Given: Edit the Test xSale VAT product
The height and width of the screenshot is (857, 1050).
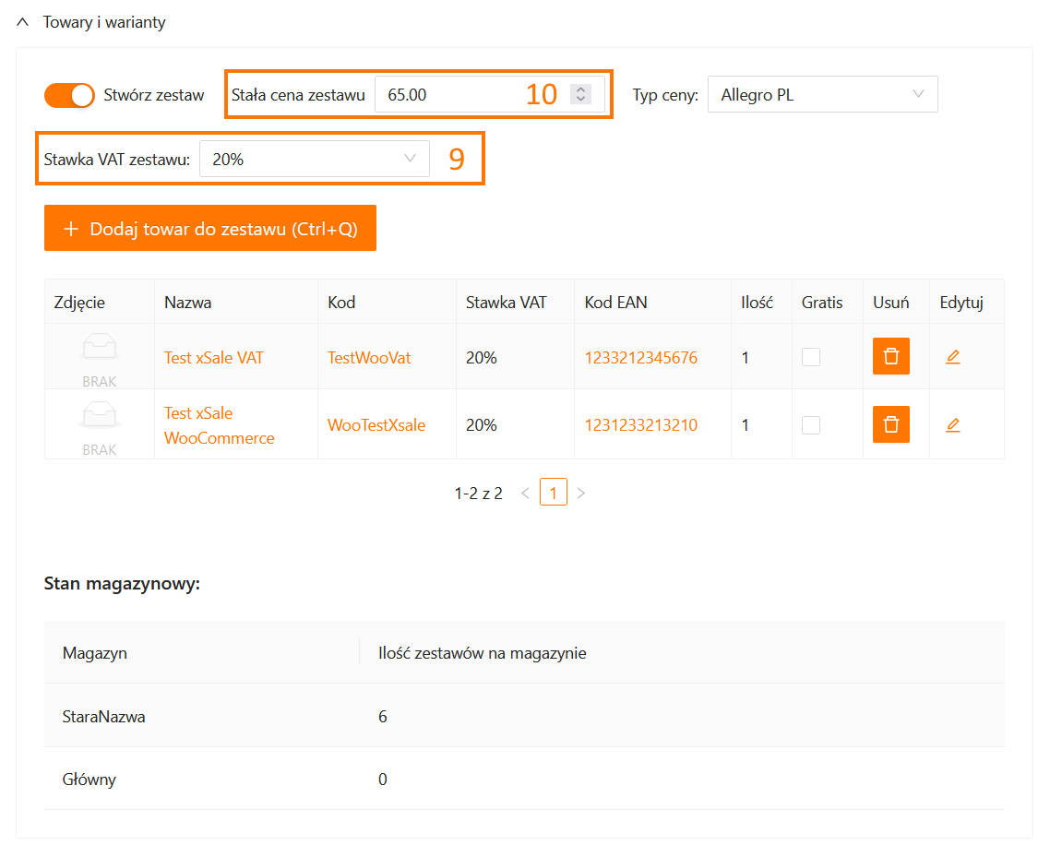Looking at the screenshot, I should (x=952, y=357).
